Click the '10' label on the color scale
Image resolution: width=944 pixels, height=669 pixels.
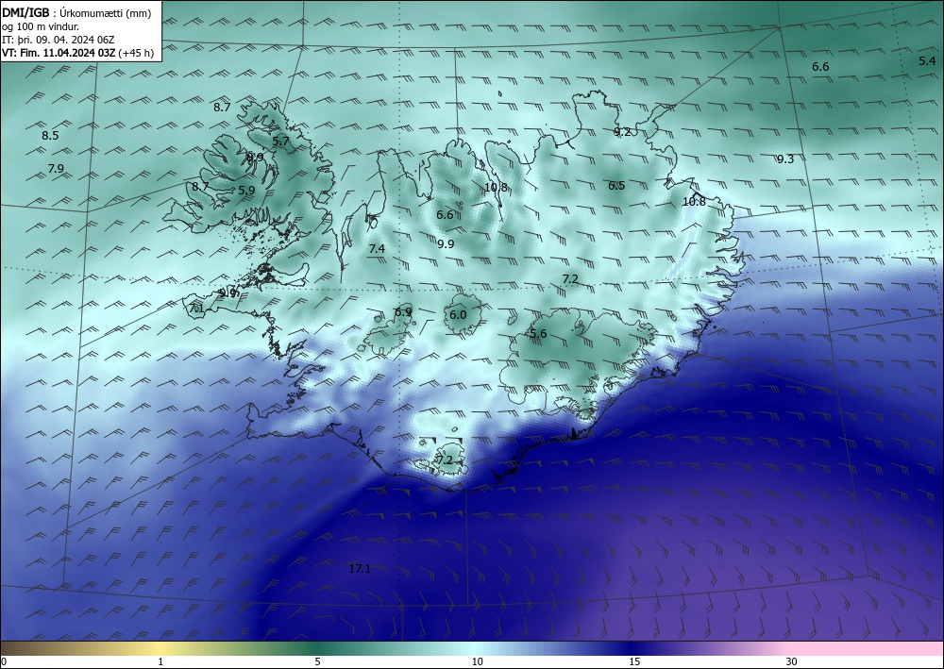coord(477,661)
